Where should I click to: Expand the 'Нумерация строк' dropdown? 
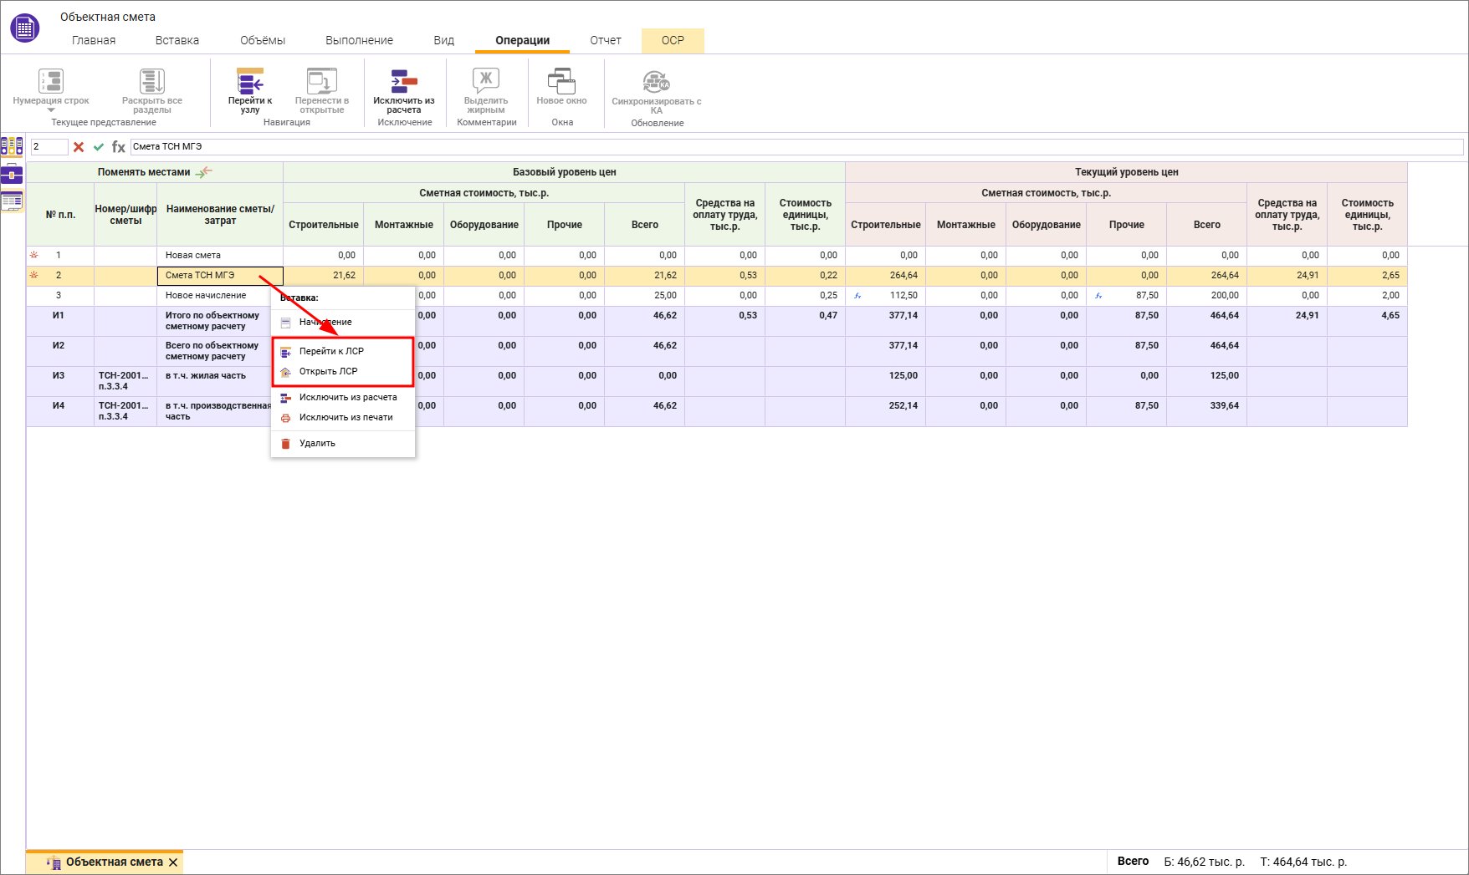pos(51,110)
